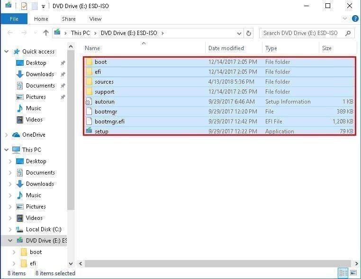The height and width of the screenshot is (279, 361).
Task: Click the '8 items selected' status text
Action: [55, 273]
